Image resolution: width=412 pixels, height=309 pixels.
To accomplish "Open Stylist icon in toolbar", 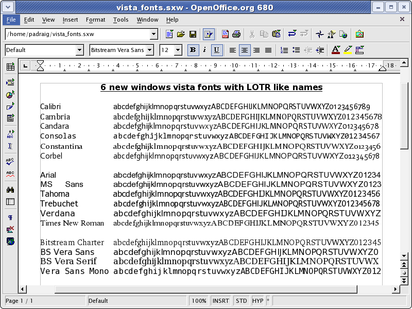I will [332, 34].
